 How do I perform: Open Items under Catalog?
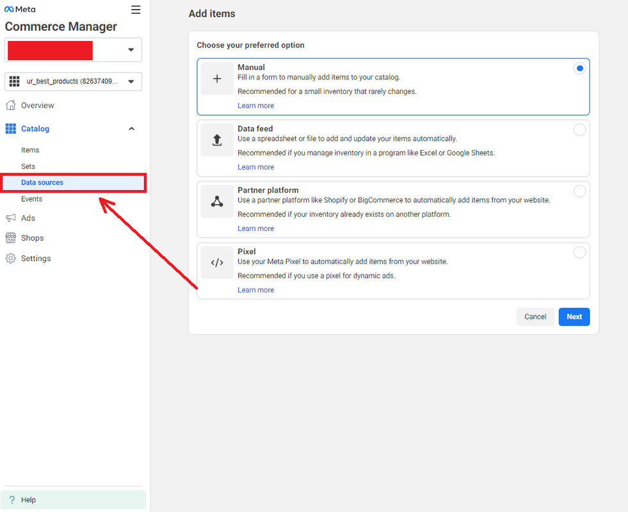tap(30, 150)
